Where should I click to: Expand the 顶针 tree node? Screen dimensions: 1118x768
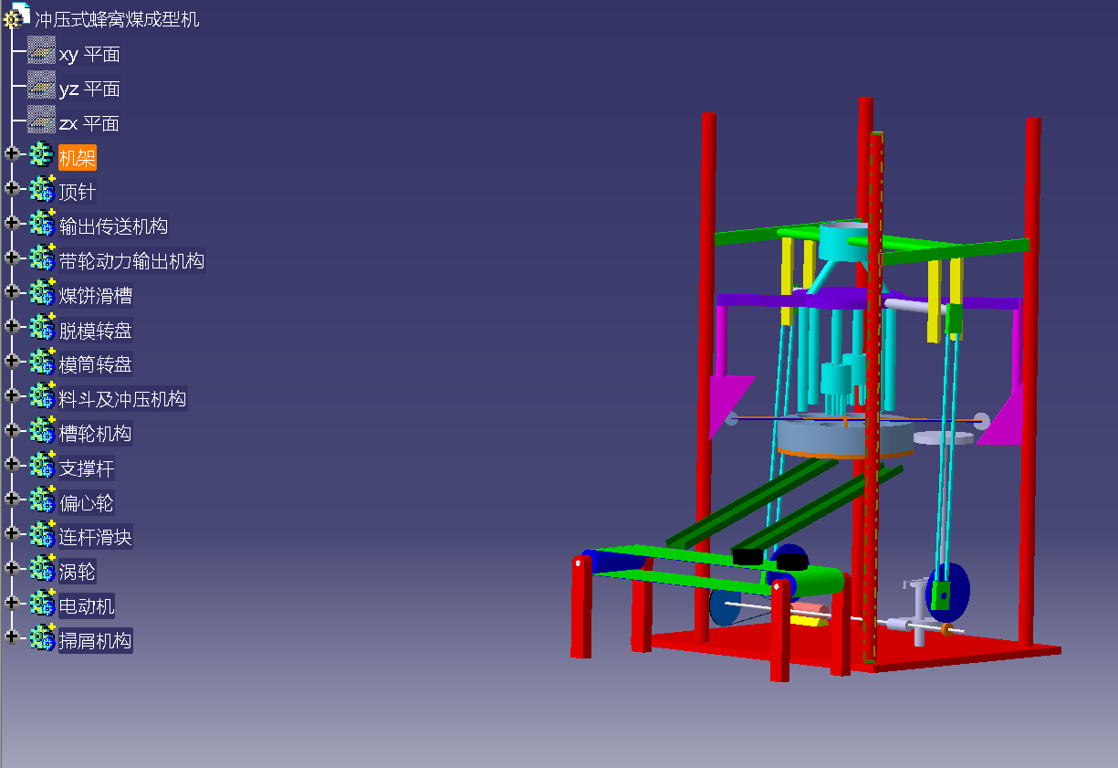(x=12, y=188)
